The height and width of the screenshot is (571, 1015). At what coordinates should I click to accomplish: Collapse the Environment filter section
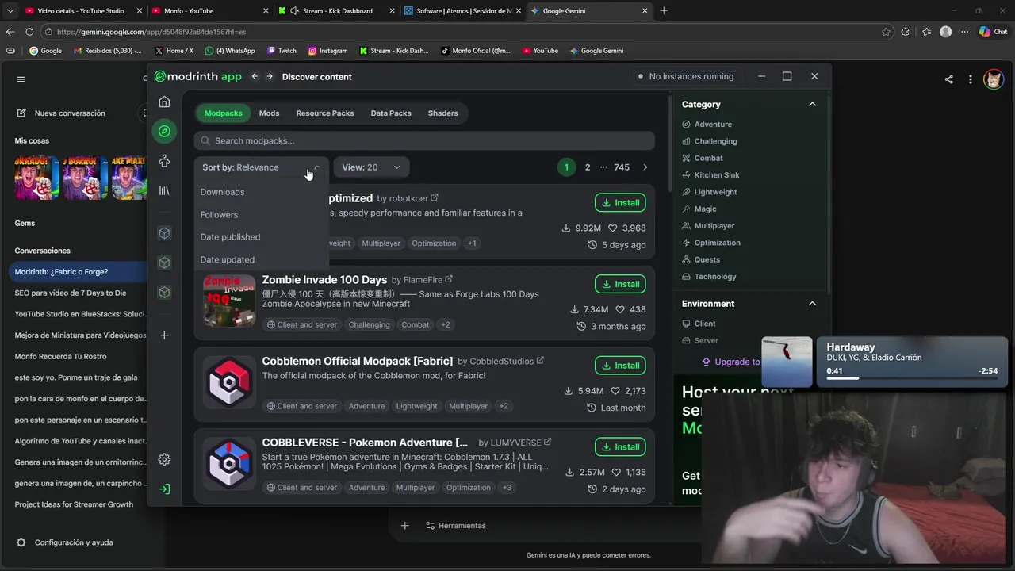812,304
